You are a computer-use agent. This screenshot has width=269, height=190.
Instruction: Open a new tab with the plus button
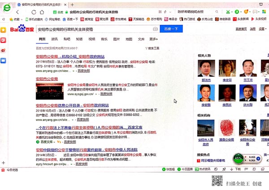click(x=72, y=4)
